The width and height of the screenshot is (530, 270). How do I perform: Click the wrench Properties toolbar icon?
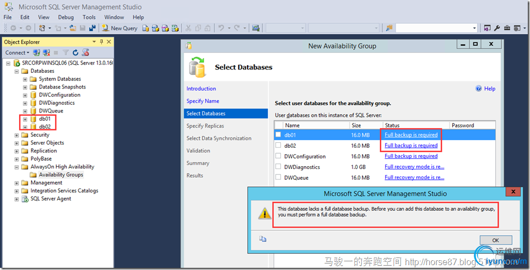point(497,28)
